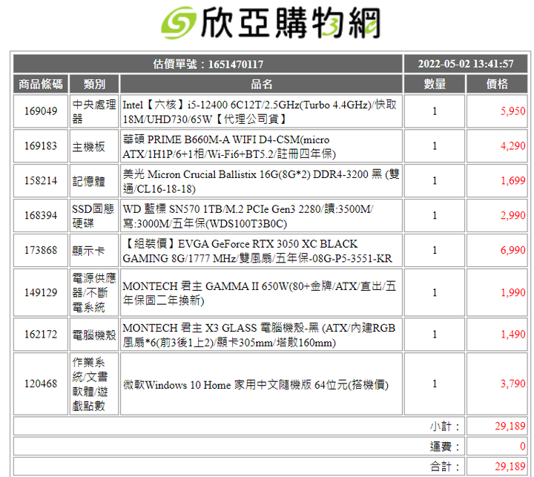The image size is (534, 477).
Task: Select barcode 169183
Action: click(x=41, y=146)
